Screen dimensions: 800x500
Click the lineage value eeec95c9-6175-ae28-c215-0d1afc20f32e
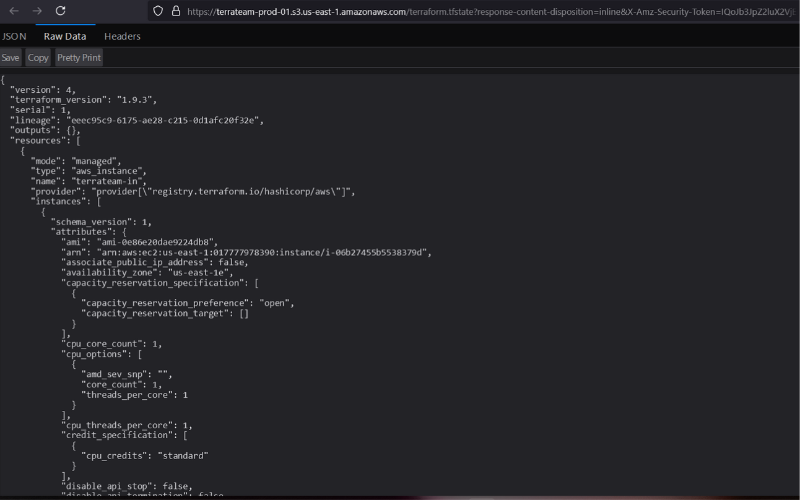pyautogui.click(x=162, y=120)
